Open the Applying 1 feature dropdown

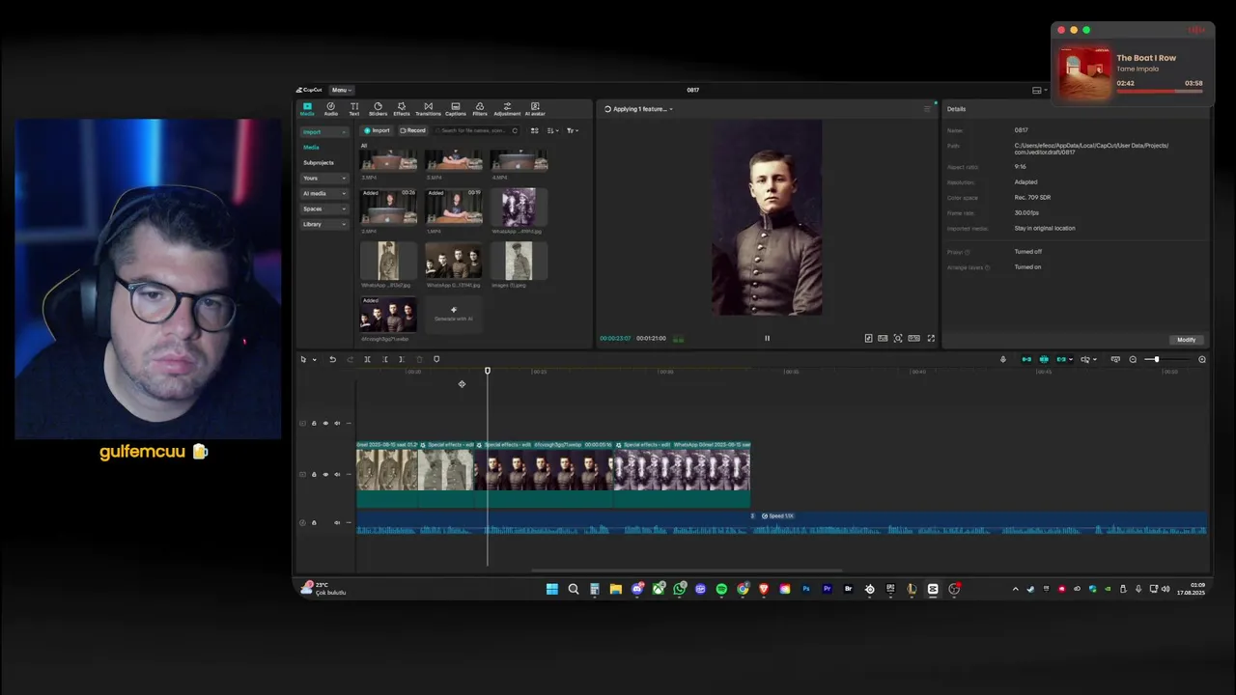click(638, 109)
